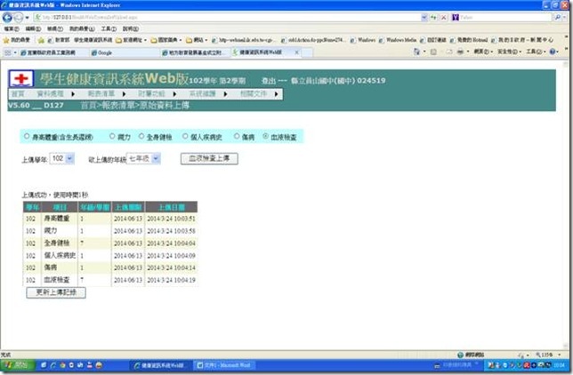Click the Windows Start button
This screenshot has height=375, width=573.
(x=16, y=365)
